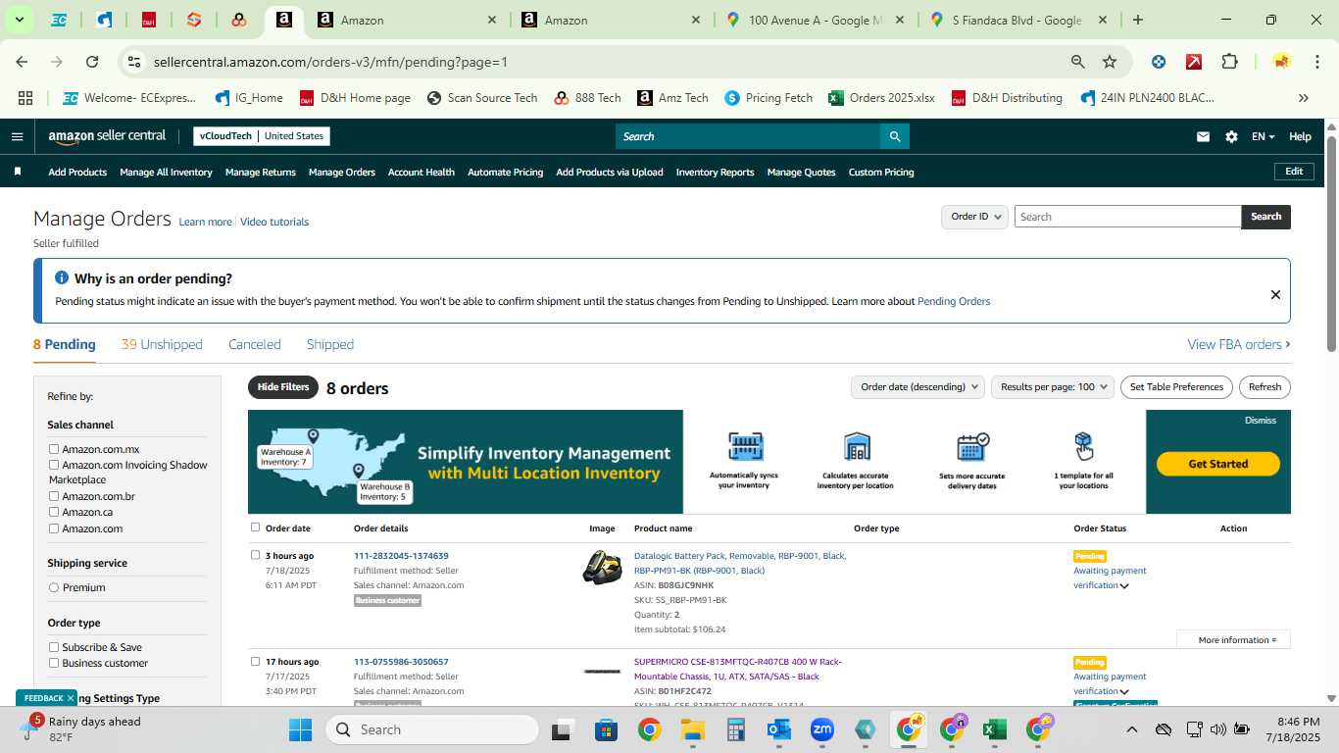The width and height of the screenshot is (1339, 753).
Task: Click the search magnifier button in header
Action: [x=894, y=136]
